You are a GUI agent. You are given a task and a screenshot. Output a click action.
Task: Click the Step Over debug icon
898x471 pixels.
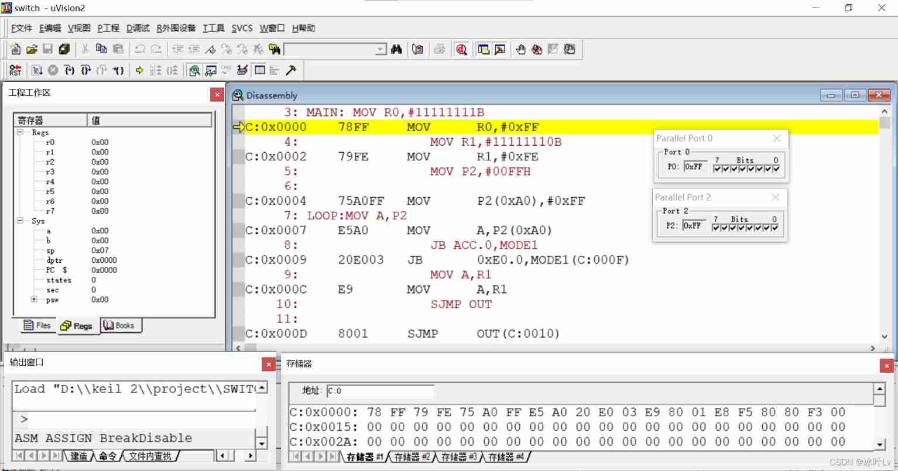coord(85,70)
